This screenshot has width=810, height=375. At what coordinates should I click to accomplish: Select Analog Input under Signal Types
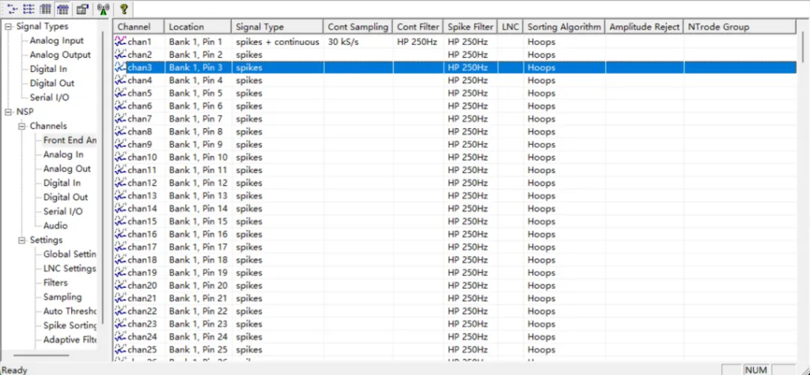pos(56,41)
